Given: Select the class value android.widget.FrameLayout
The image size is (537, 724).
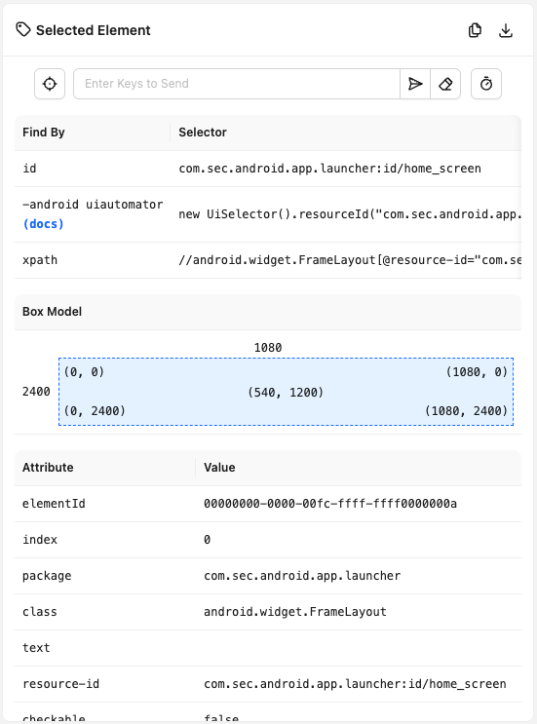Looking at the screenshot, I should [295, 612].
